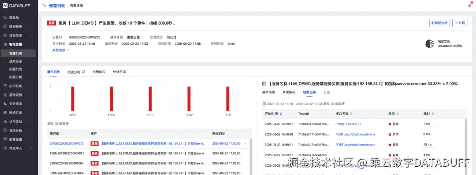Open the 基本信息 tab

(x=268, y=92)
